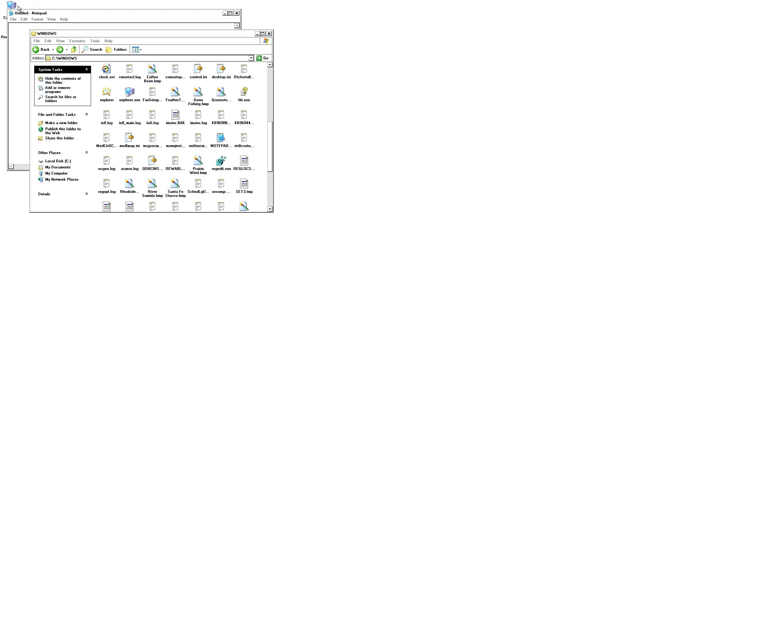
Task: Click the green Forward arrow icon
Action: click(60, 50)
